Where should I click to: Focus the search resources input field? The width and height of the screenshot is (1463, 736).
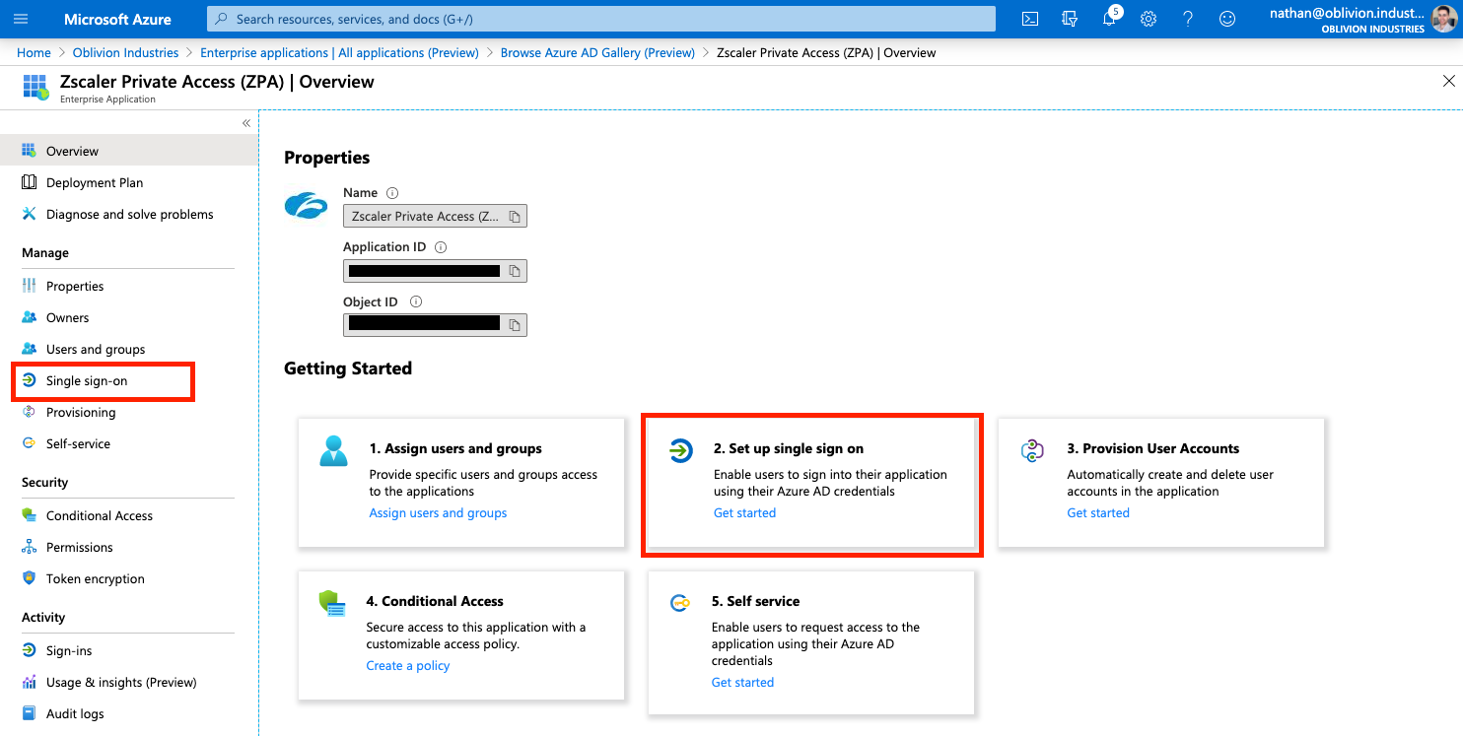(601, 19)
